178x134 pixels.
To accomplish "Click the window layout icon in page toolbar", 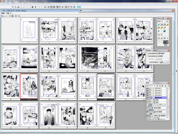I will pyautogui.click(x=16, y=16).
